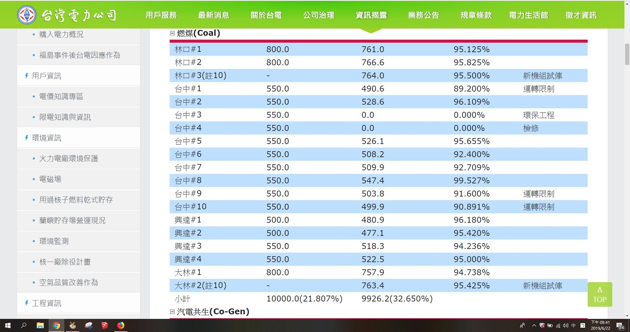Open the taskbar clock and date
630x332 pixels.
coord(600,325)
